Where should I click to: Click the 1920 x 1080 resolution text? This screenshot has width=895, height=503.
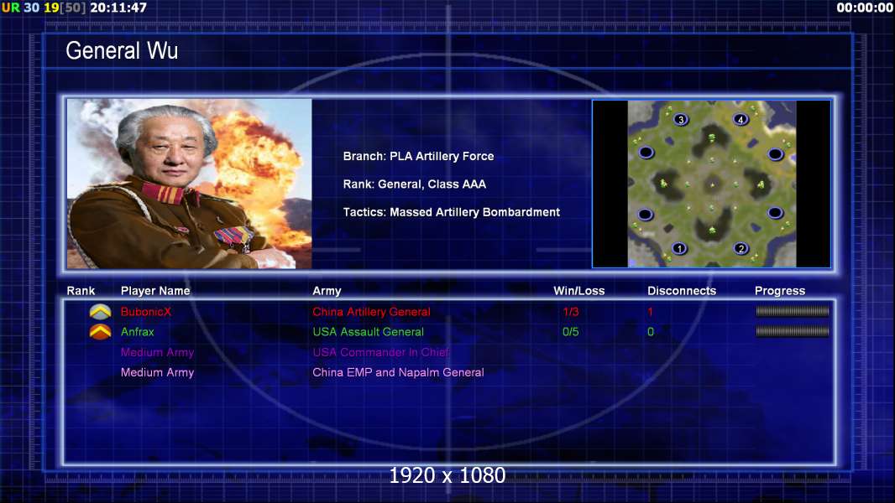(447, 475)
